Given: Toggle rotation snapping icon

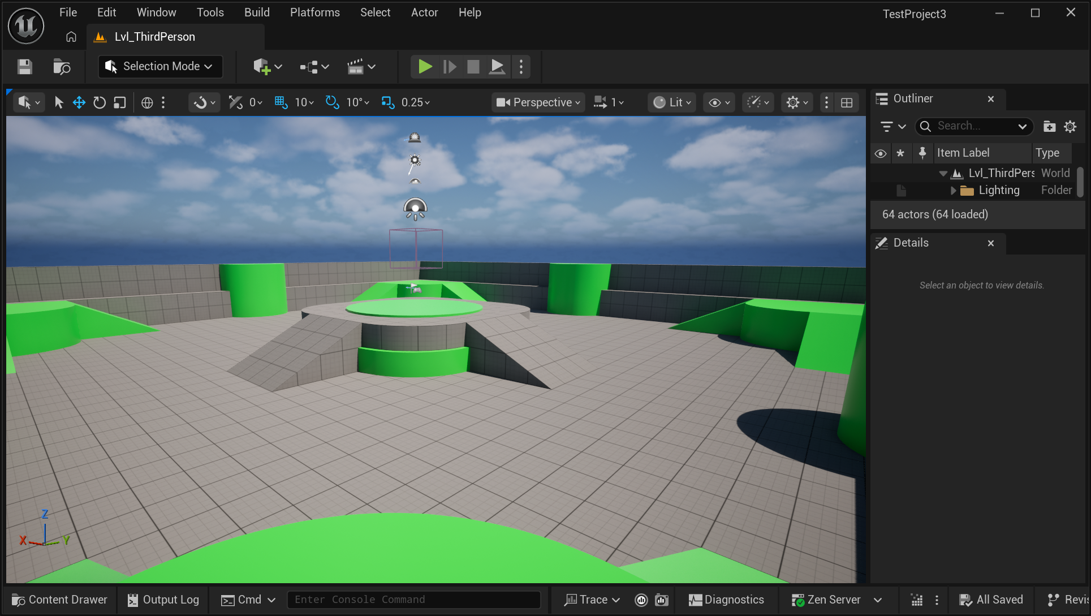Looking at the screenshot, I should (332, 102).
